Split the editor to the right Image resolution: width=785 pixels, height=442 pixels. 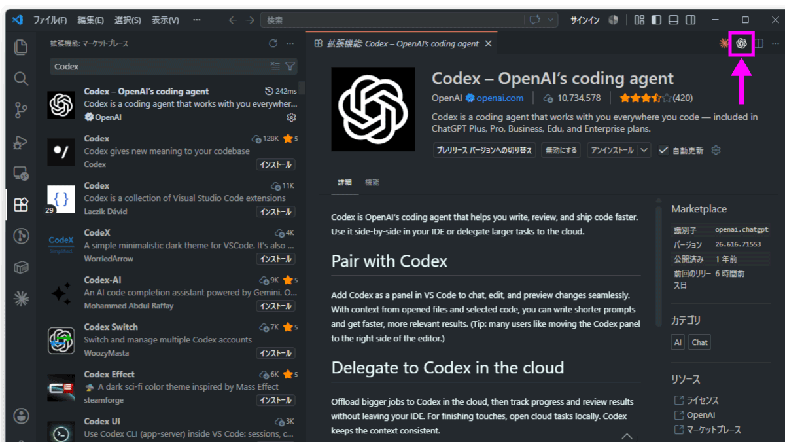(759, 43)
